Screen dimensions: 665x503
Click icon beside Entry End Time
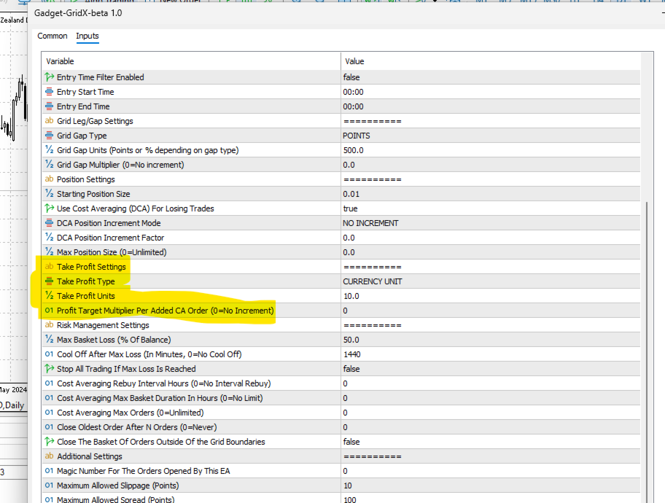point(49,106)
